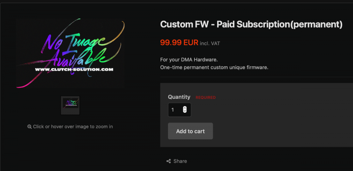Click the magnifier zoom icon below image

point(30,127)
